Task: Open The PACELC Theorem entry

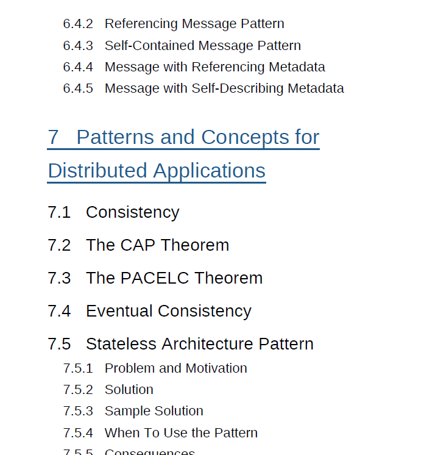Action: point(174,278)
